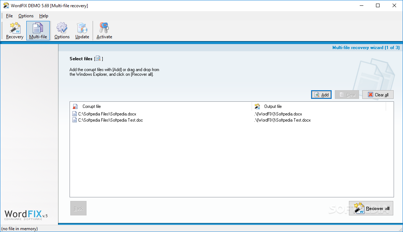Click the Recover all button

[x=371, y=208]
